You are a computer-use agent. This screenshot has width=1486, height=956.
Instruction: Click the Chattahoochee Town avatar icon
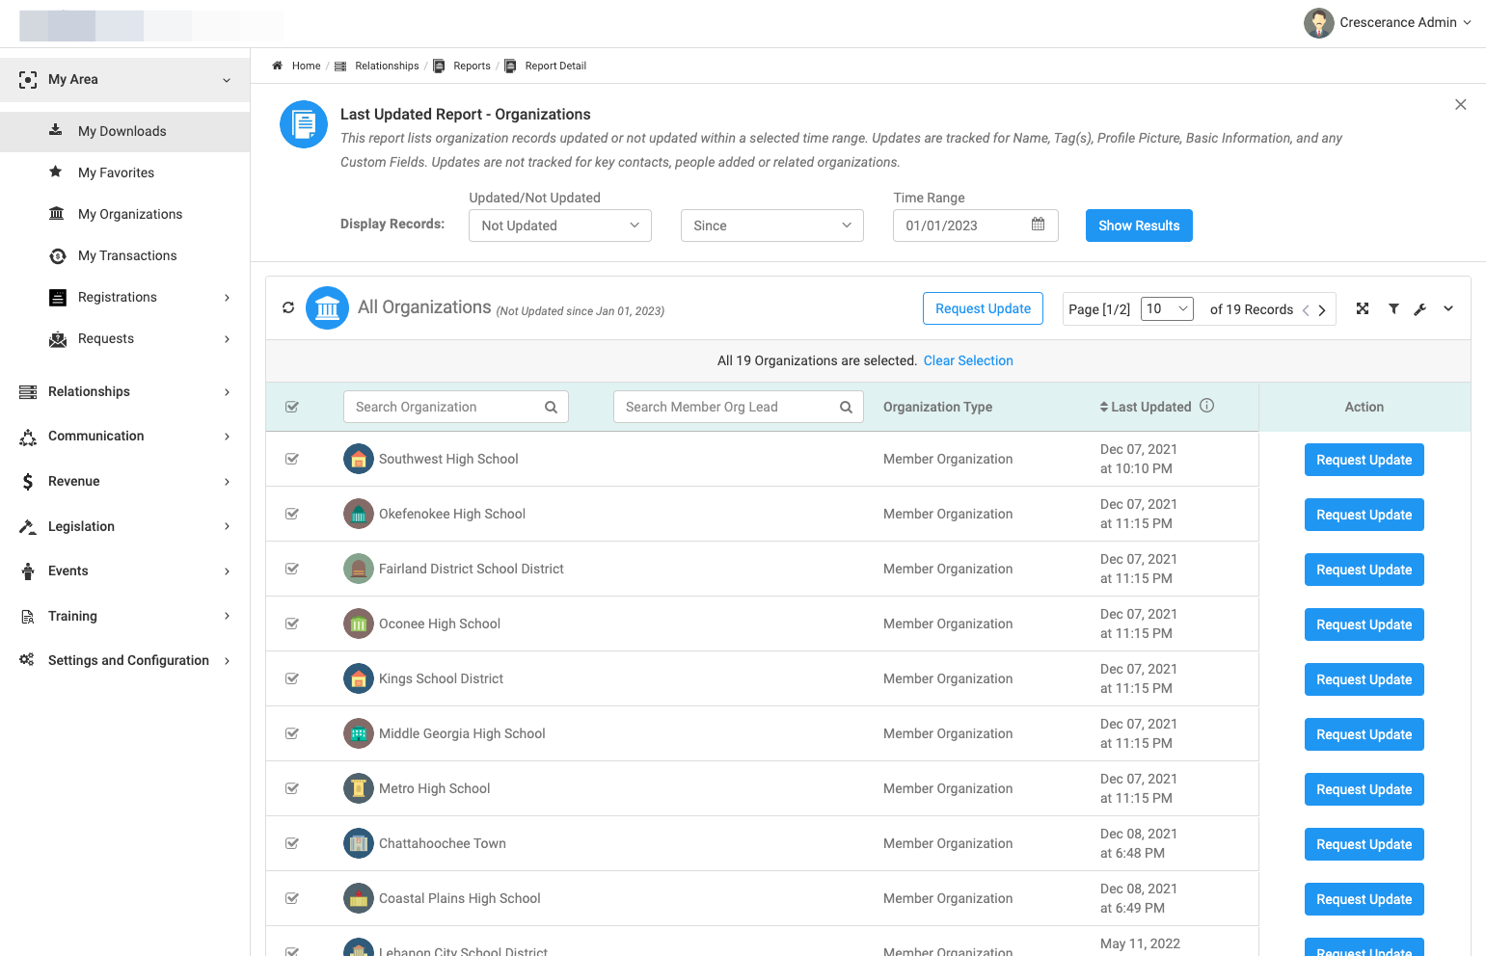coord(359,843)
